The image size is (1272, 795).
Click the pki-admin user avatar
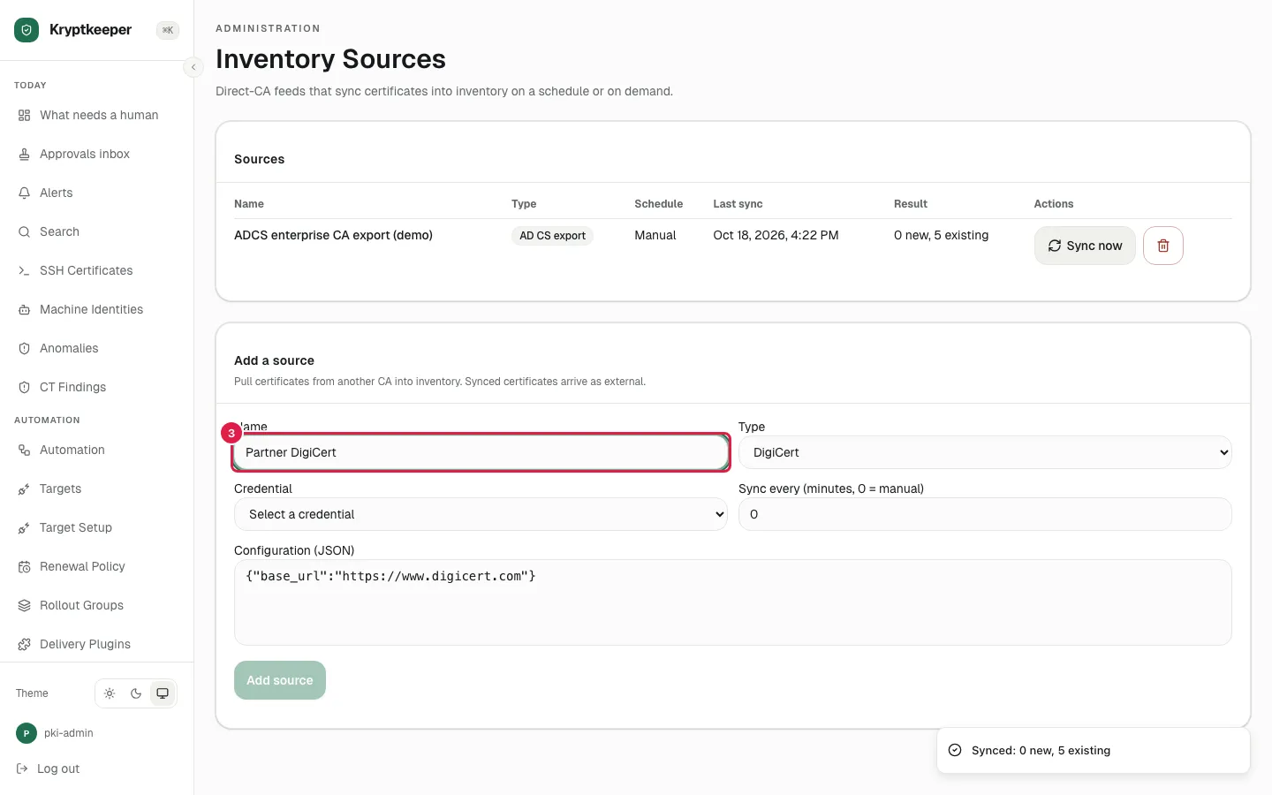(26, 733)
